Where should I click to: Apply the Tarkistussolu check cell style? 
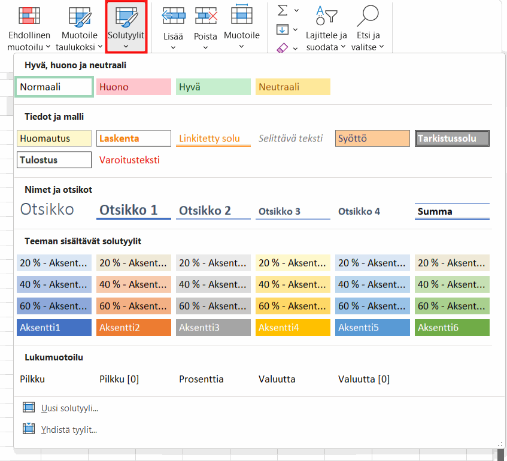452,138
